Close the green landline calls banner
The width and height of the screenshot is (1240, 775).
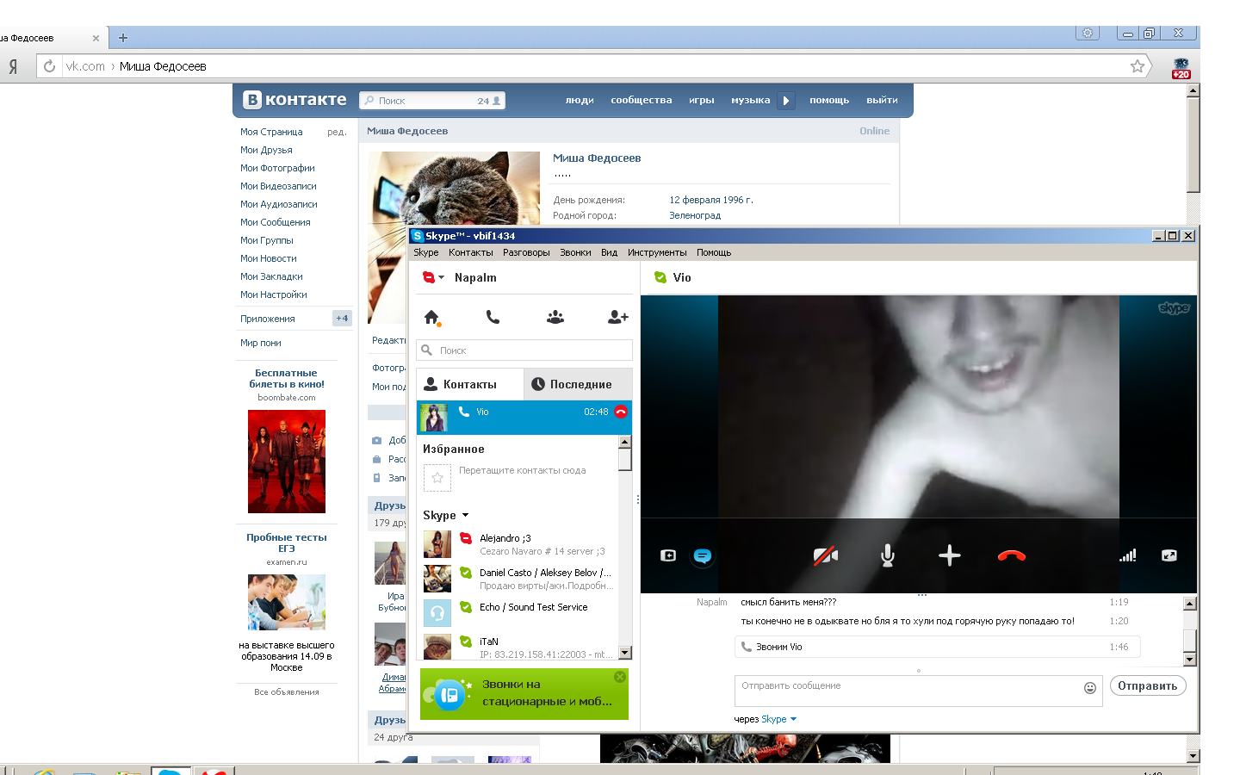tap(620, 677)
